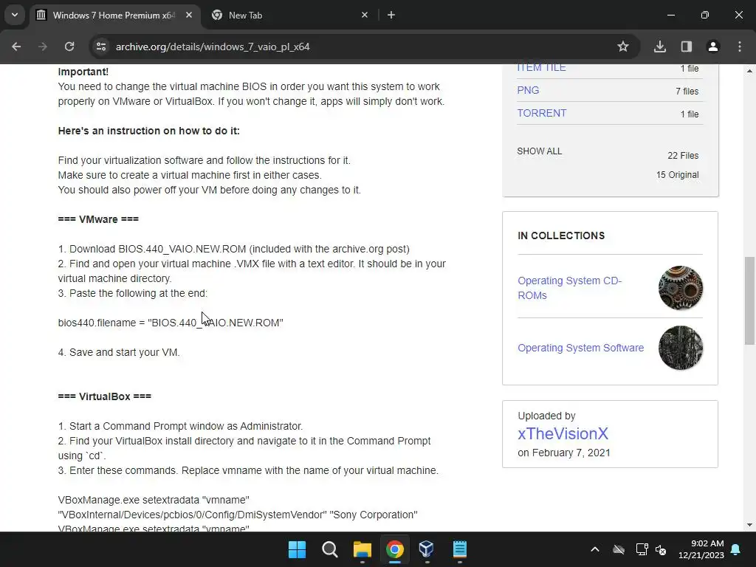Open File Explorer from taskbar
The width and height of the screenshot is (756, 567).
tap(362, 549)
